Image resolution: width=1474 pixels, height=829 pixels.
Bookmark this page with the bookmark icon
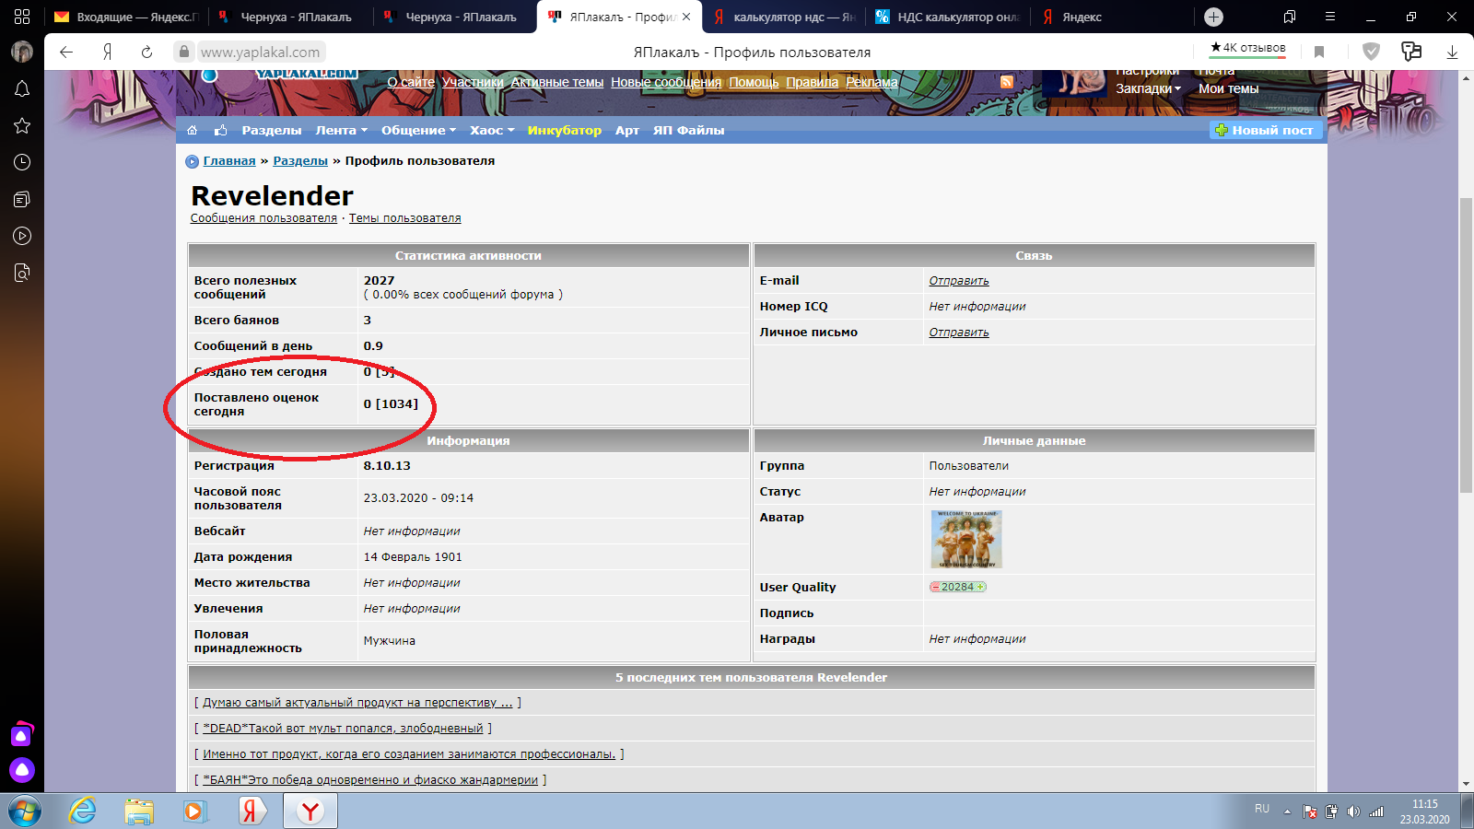[1319, 53]
